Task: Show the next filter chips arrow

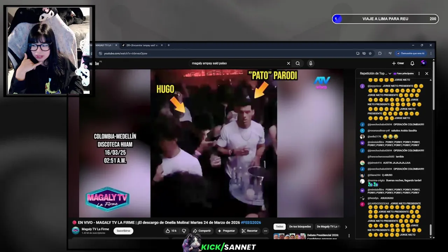Action: (346, 227)
